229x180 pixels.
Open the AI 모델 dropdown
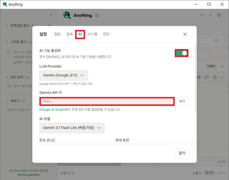(72, 128)
